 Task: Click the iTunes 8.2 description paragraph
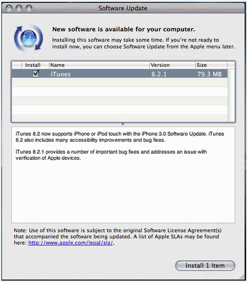(120, 137)
